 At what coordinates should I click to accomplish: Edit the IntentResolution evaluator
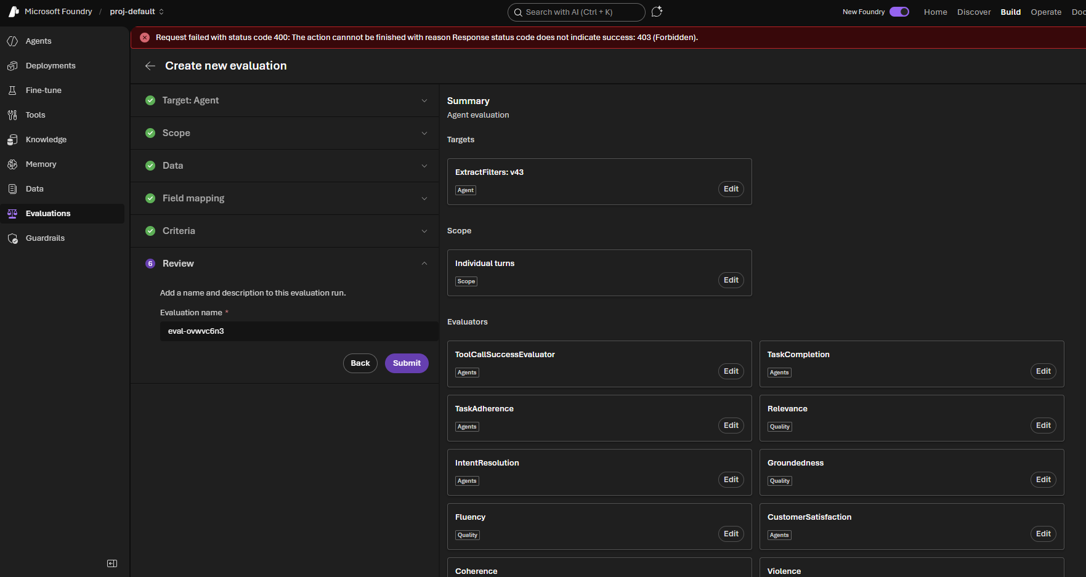(x=731, y=480)
